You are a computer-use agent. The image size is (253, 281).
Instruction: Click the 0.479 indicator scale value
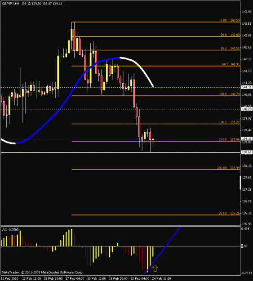(245, 229)
